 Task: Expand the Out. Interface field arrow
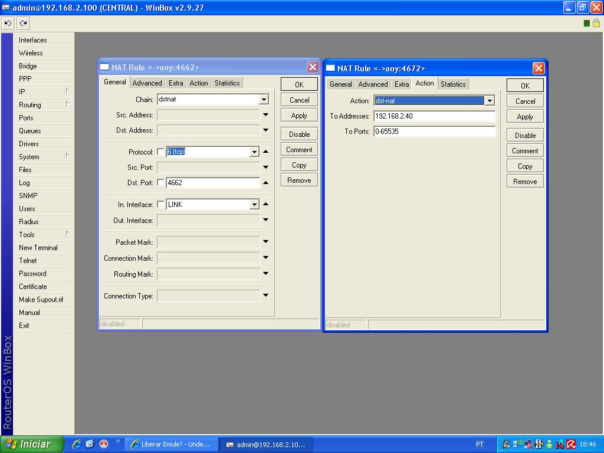266,220
